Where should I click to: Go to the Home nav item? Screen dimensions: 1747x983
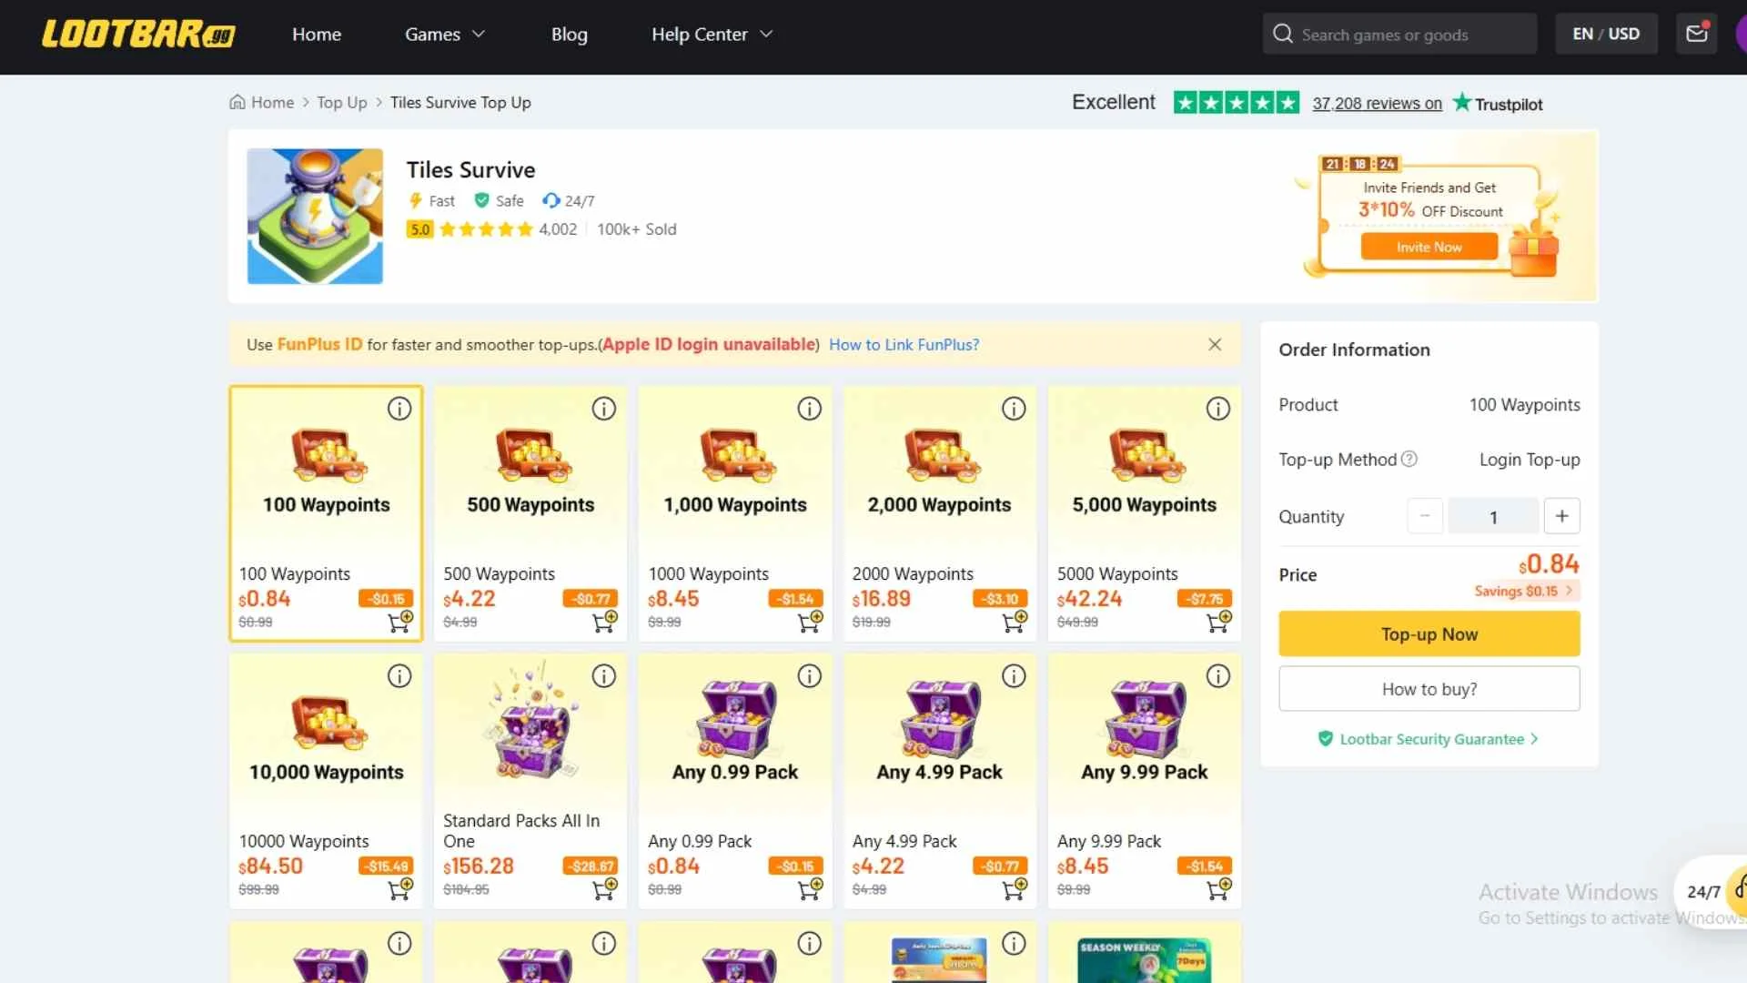point(317,34)
